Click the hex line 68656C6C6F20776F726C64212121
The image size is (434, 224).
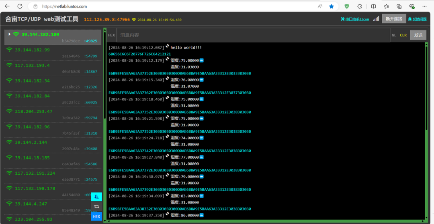(140, 54)
